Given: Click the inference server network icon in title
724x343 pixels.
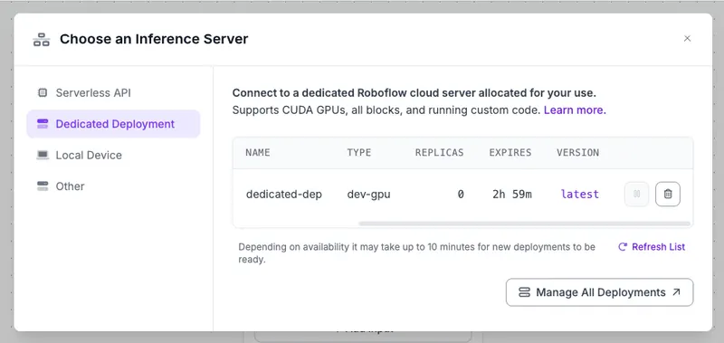Looking at the screenshot, I should coord(41,39).
